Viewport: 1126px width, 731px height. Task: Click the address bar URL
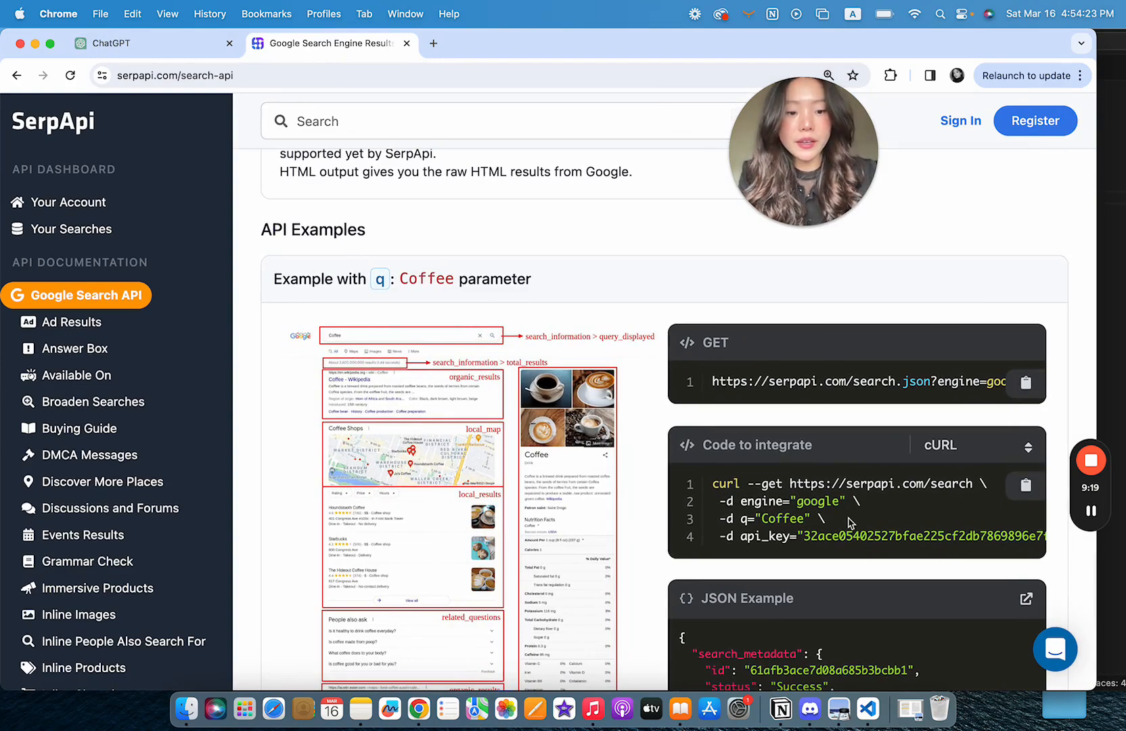tap(175, 75)
